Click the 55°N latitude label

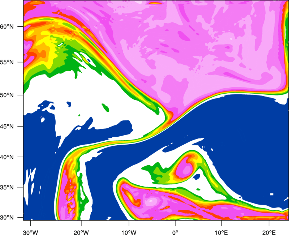7,62
